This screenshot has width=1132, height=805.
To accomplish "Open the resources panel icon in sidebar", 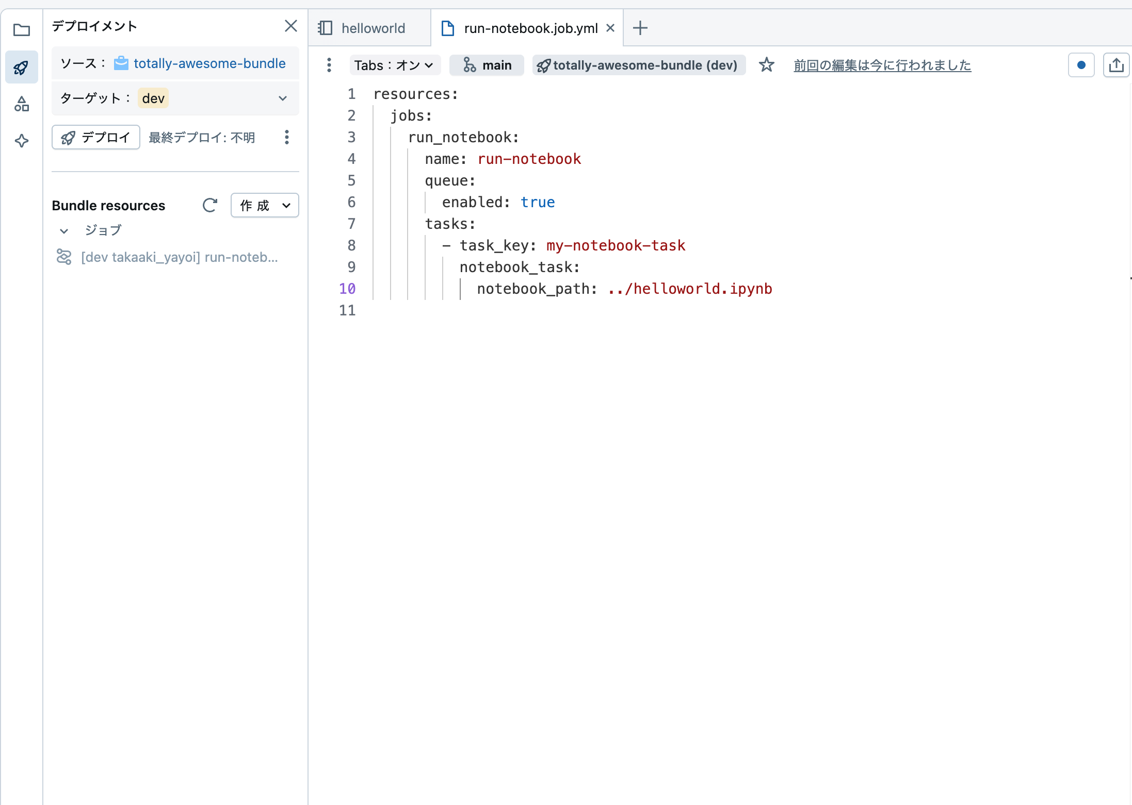I will pos(21,104).
